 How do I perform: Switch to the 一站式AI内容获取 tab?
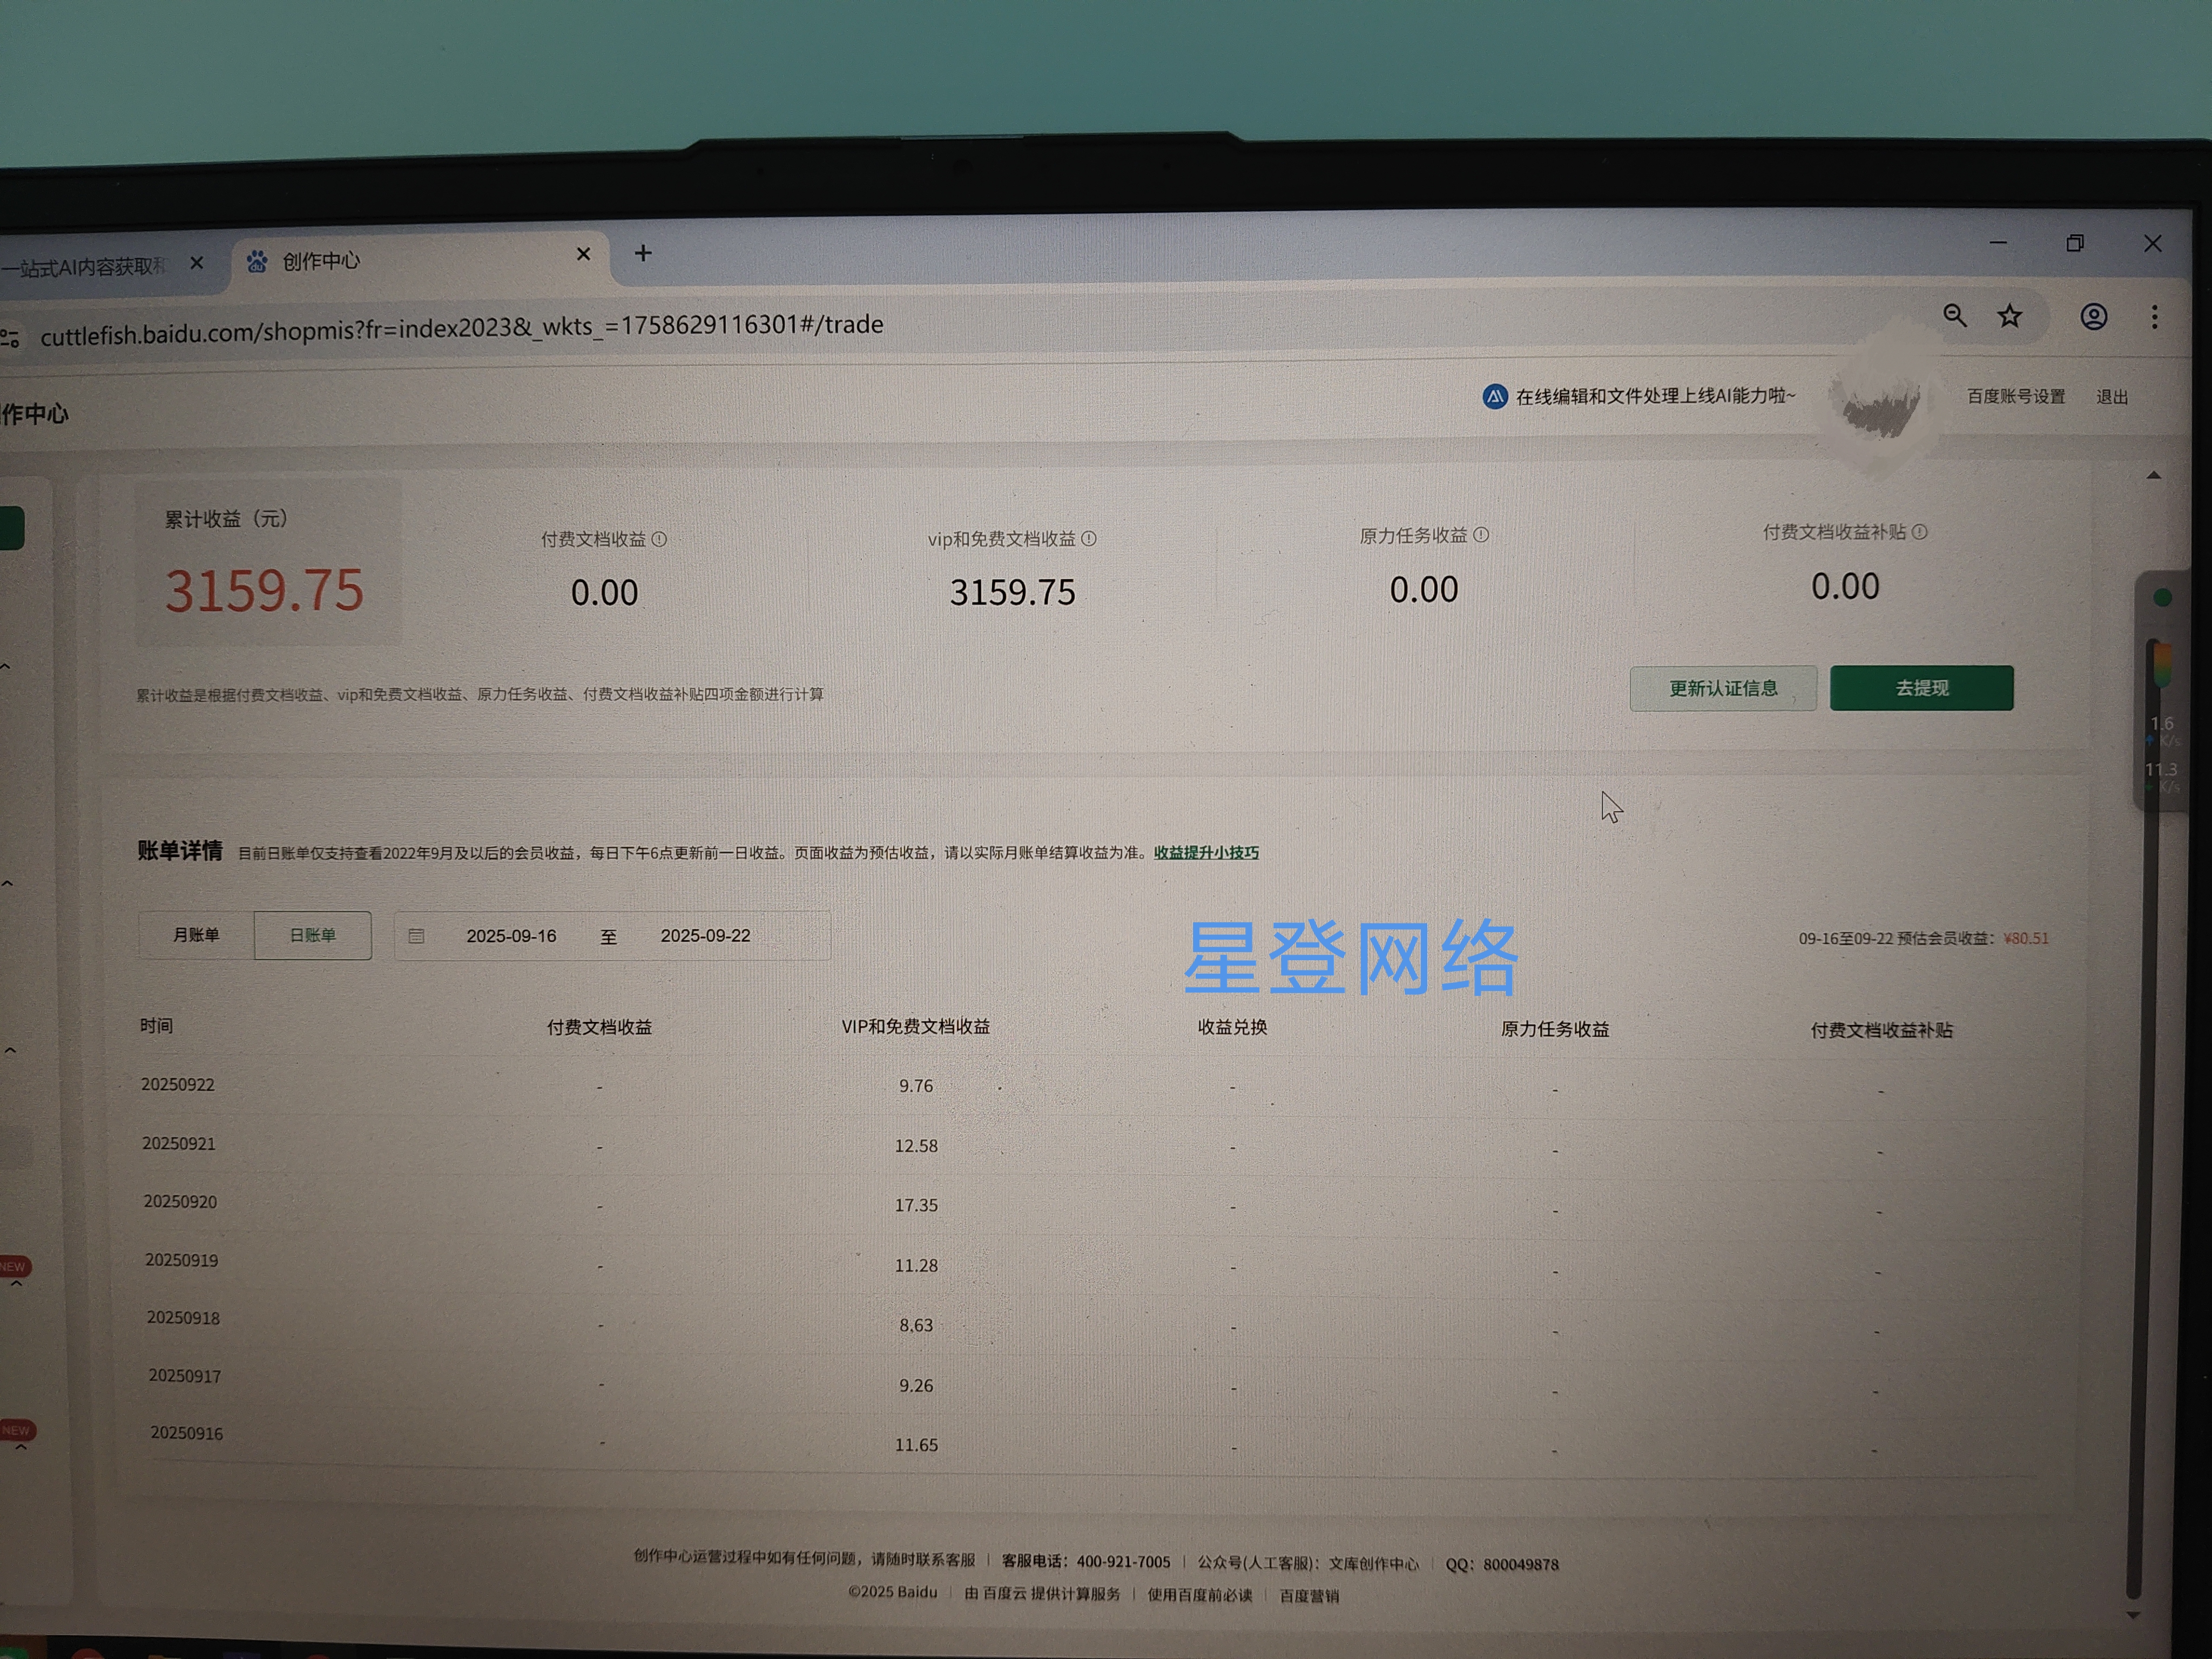click(85, 266)
